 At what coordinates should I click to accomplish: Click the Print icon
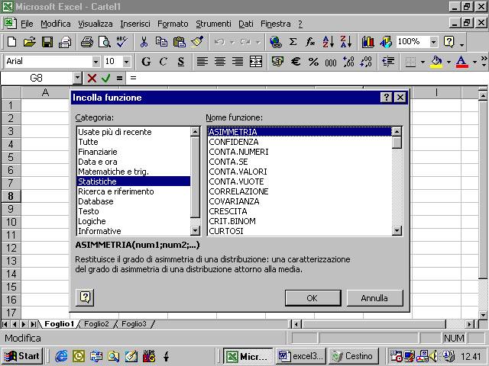tap(86, 42)
